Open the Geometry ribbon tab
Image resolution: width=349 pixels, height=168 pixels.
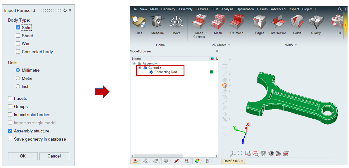[x=168, y=9]
